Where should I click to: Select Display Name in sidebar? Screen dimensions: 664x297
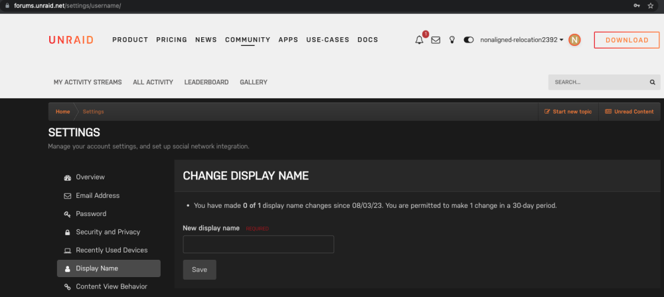[x=109, y=268]
